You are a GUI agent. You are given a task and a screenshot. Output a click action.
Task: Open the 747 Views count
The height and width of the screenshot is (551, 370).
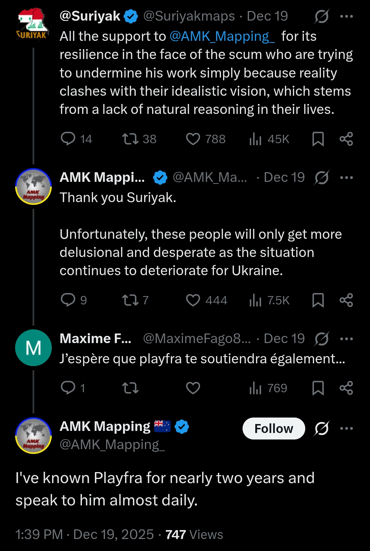194,535
